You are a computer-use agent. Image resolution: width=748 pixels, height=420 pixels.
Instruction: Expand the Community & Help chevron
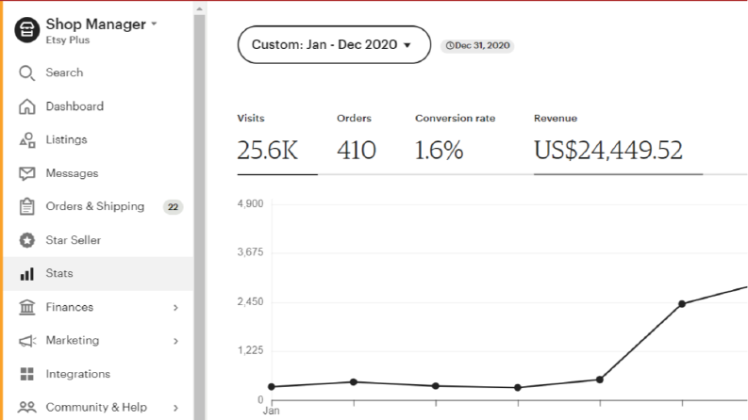[175, 408]
